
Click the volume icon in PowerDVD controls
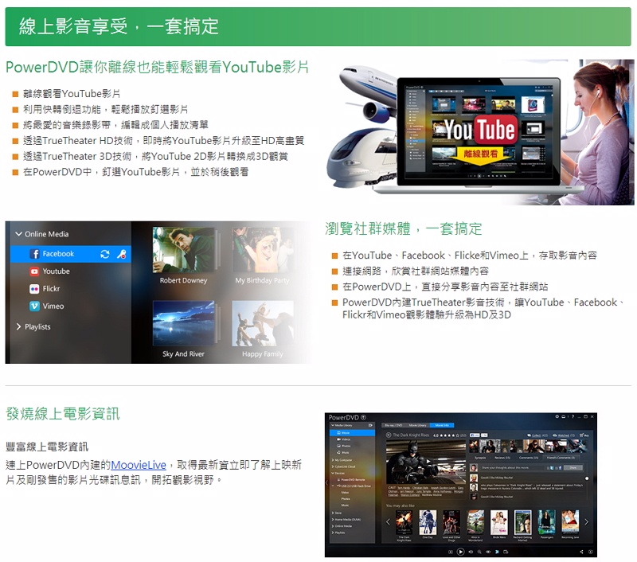click(x=471, y=552)
